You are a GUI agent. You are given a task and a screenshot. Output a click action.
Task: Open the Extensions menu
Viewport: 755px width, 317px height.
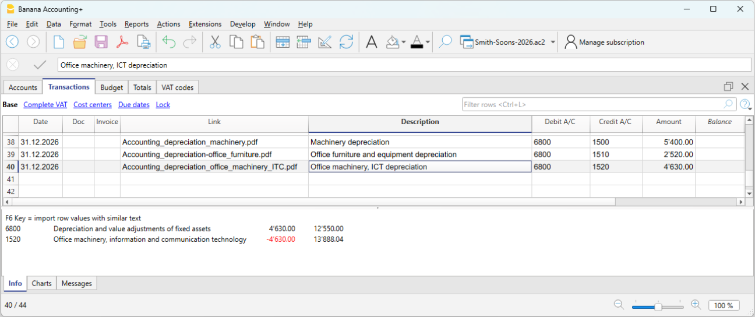205,24
